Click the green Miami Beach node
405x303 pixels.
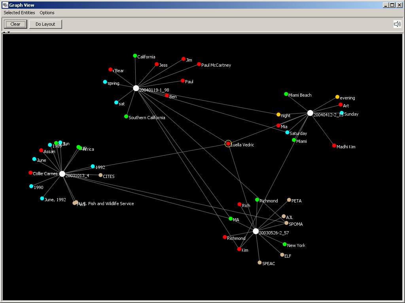point(286,94)
